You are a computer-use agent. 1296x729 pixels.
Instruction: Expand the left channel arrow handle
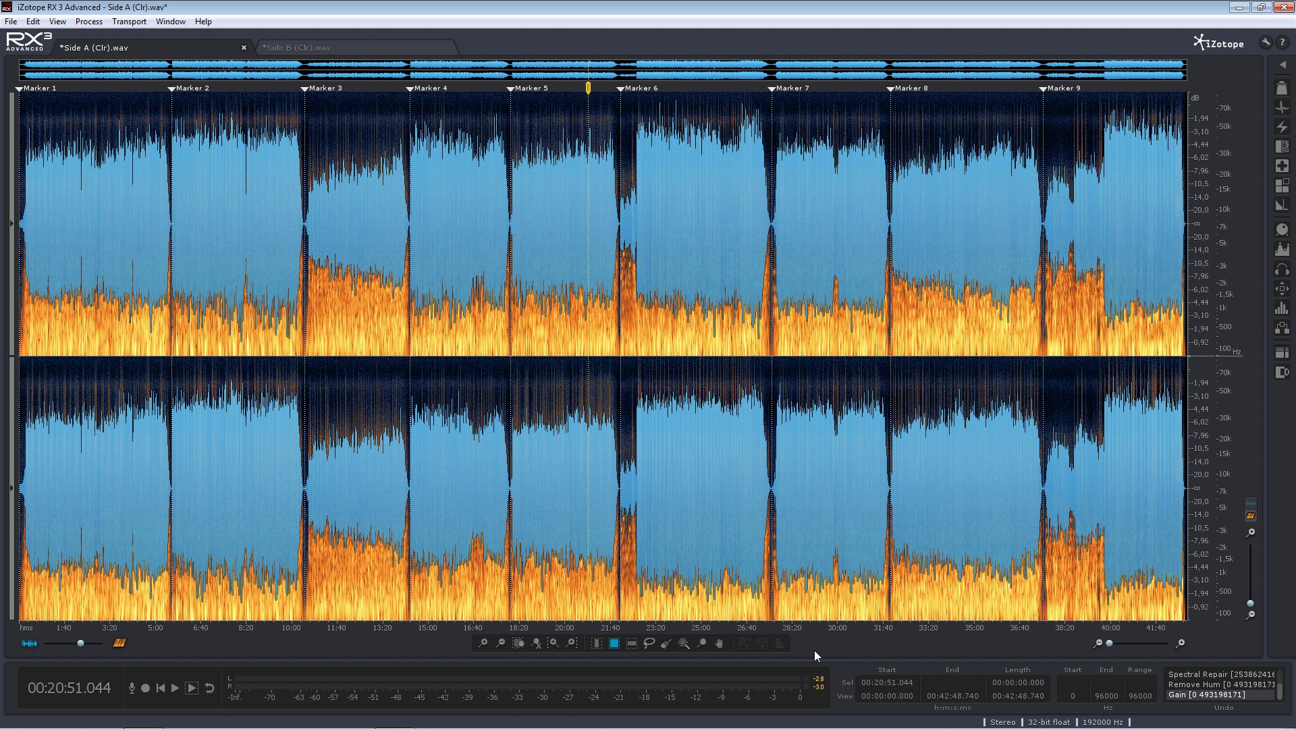coord(11,223)
